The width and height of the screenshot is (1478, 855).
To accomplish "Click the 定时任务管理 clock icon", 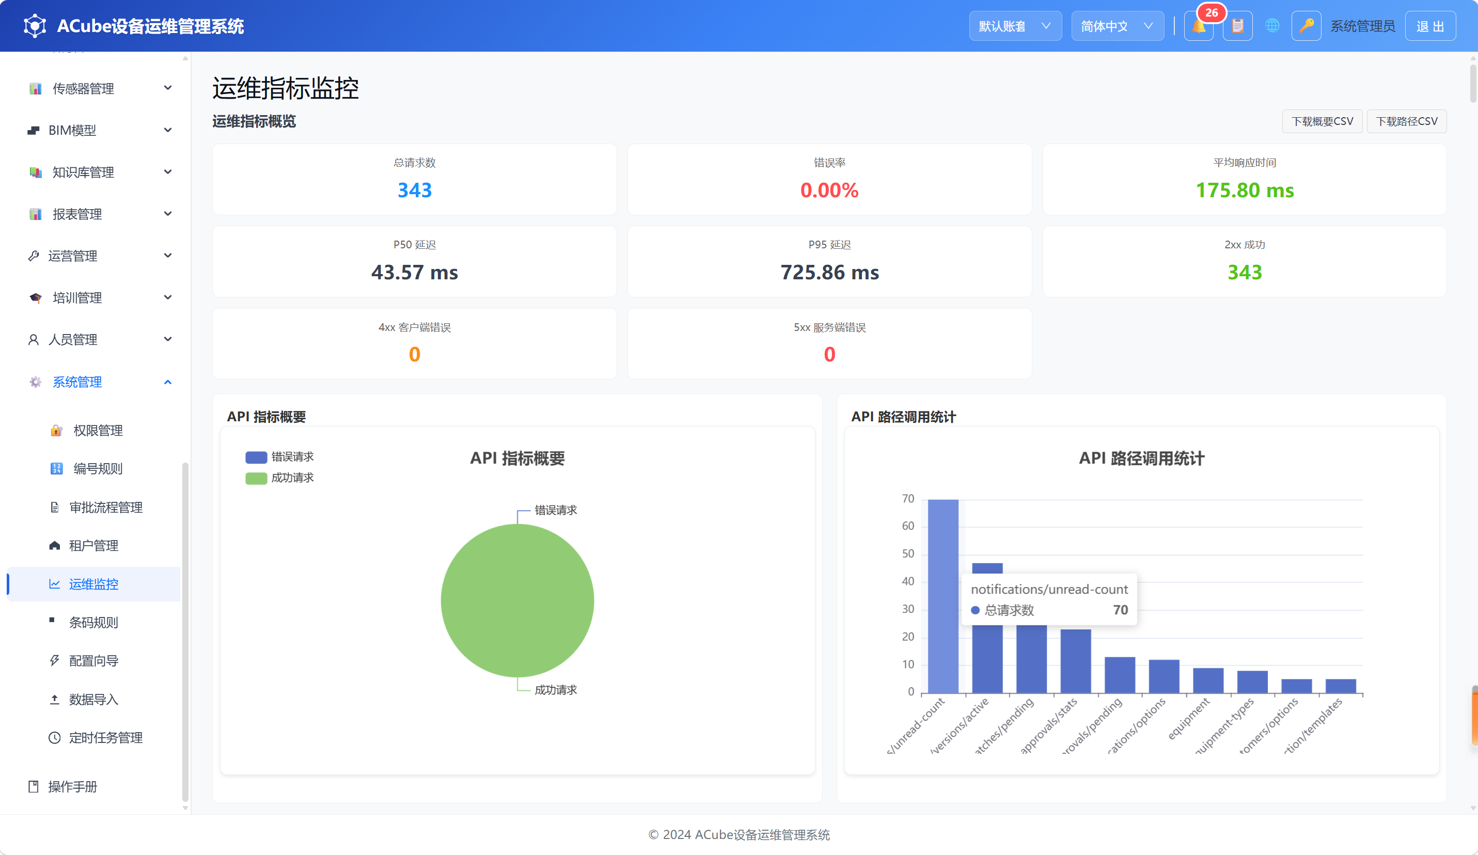I will tap(55, 738).
